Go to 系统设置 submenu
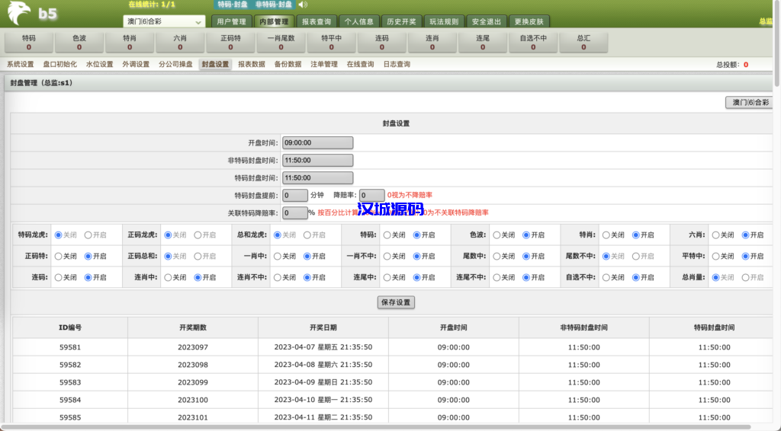The height and width of the screenshot is (431, 781). (x=21, y=64)
